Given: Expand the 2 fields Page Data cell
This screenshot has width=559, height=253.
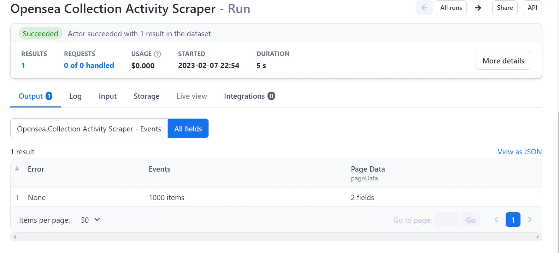Looking at the screenshot, I should click(362, 198).
